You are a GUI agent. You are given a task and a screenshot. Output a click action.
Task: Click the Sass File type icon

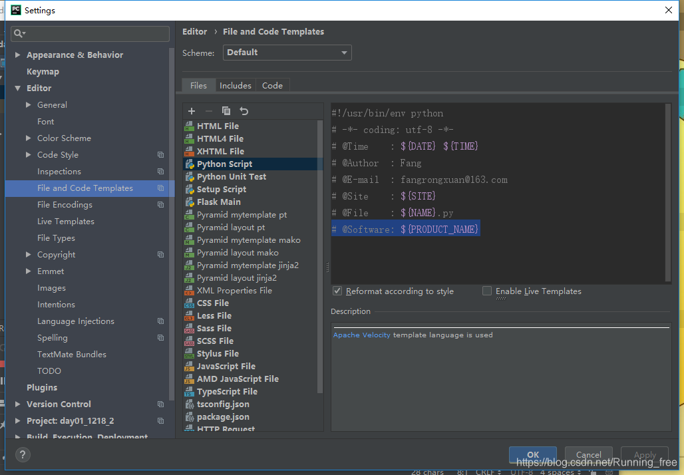pyautogui.click(x=190, y=329)
